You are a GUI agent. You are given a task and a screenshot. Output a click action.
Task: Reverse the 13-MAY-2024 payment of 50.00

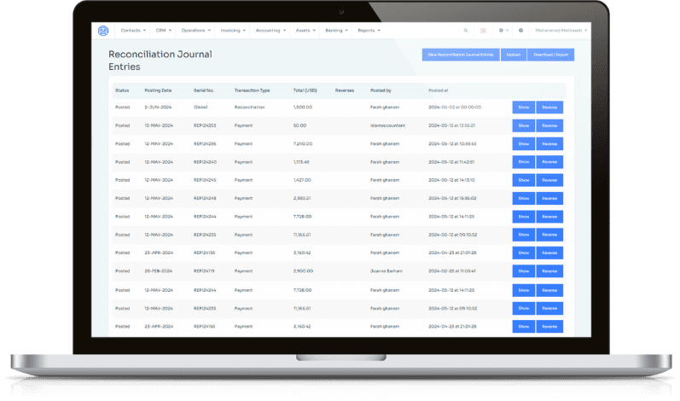point(549,125)
